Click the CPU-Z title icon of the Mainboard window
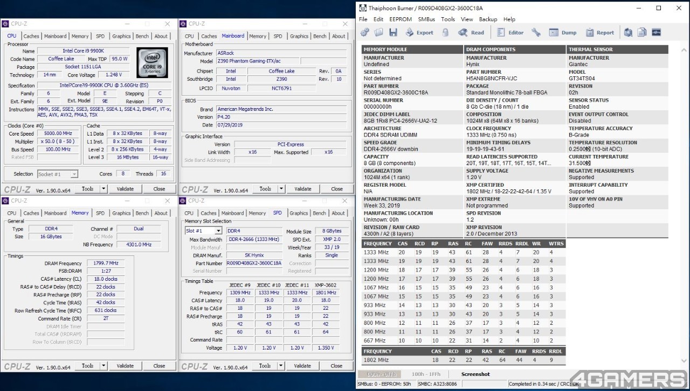 click(183, 24)
